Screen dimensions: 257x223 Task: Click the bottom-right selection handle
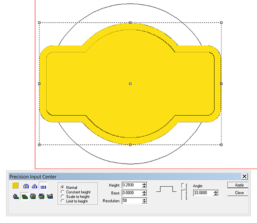tap(221, 145)
